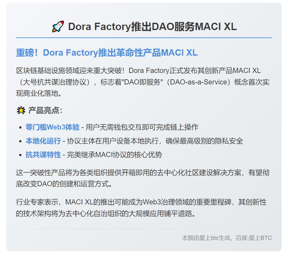Click the blue 重磅！Dora Factory headline
Screen dimensions: 288x261
107,53
